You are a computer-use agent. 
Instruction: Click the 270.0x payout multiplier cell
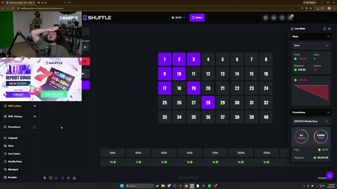click(267, 153)
